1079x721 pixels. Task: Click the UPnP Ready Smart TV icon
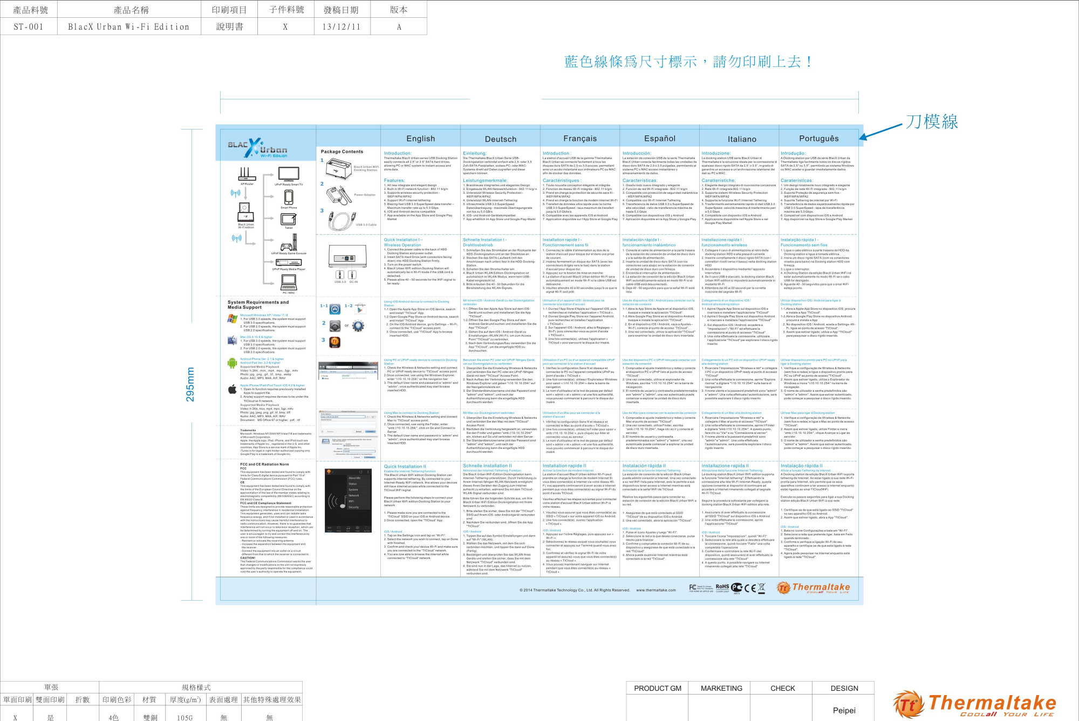tap(289, 174)
